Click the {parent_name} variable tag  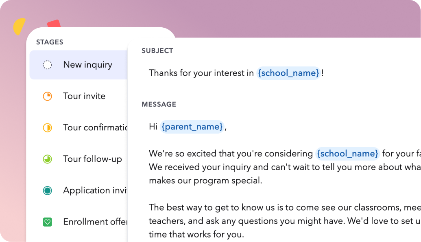pyautogui.click(x=192, y=127)
